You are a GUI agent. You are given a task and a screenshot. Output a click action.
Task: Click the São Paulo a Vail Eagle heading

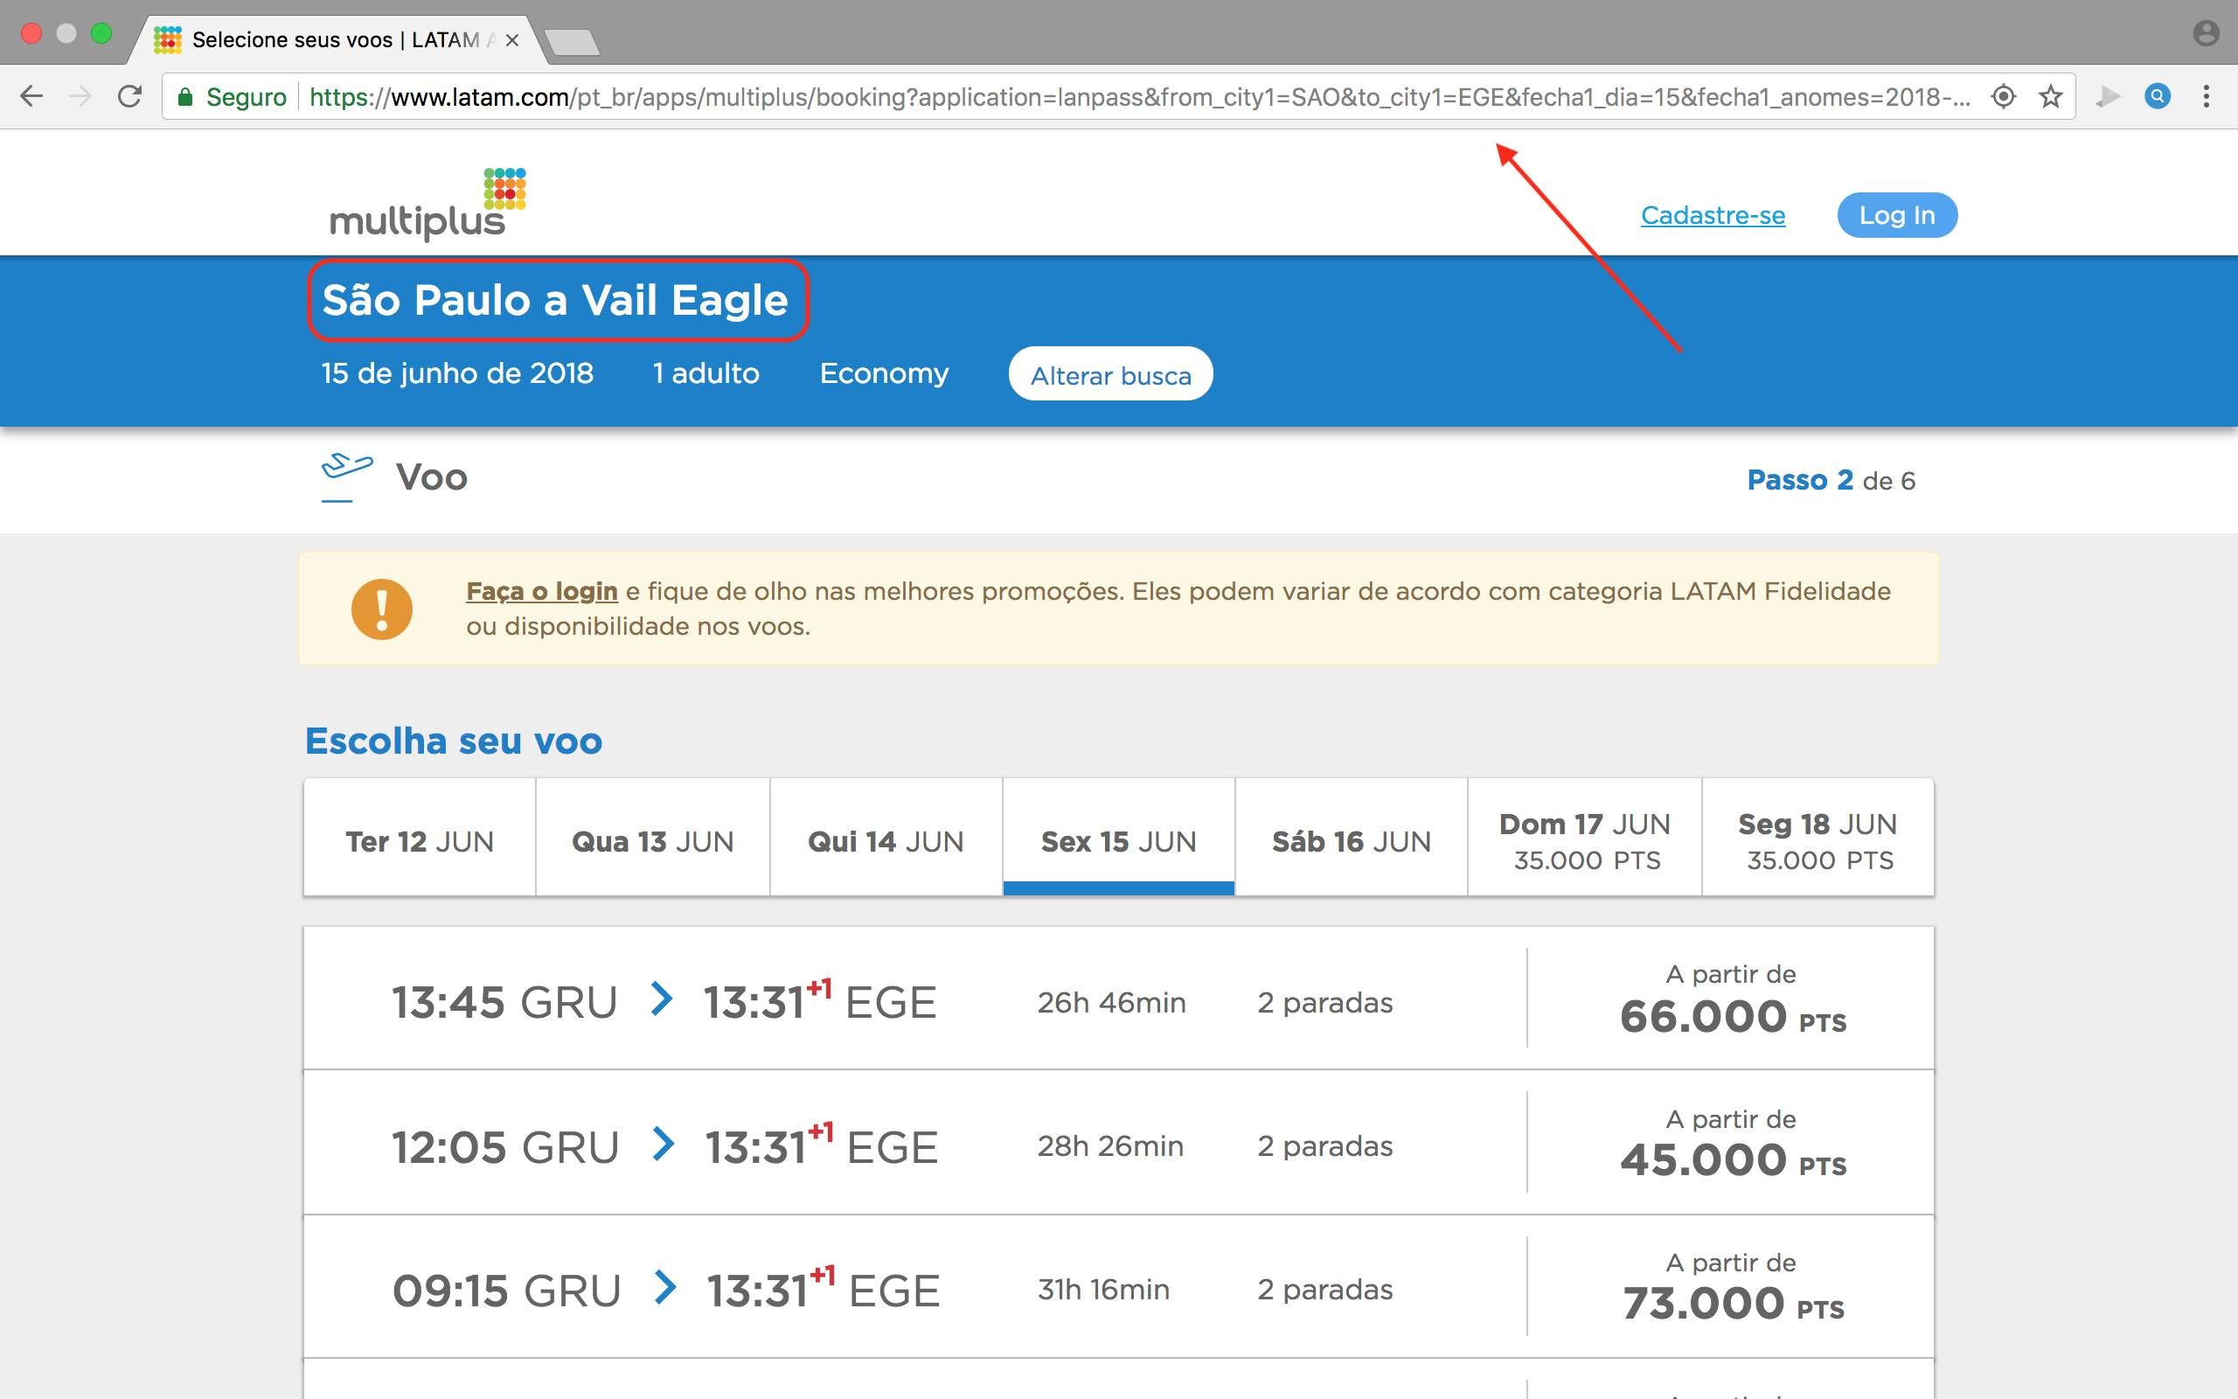555,300
